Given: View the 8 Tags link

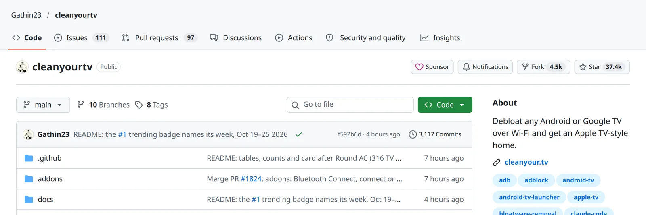Looking at the screenshot, I should click(x=151, y=105).
